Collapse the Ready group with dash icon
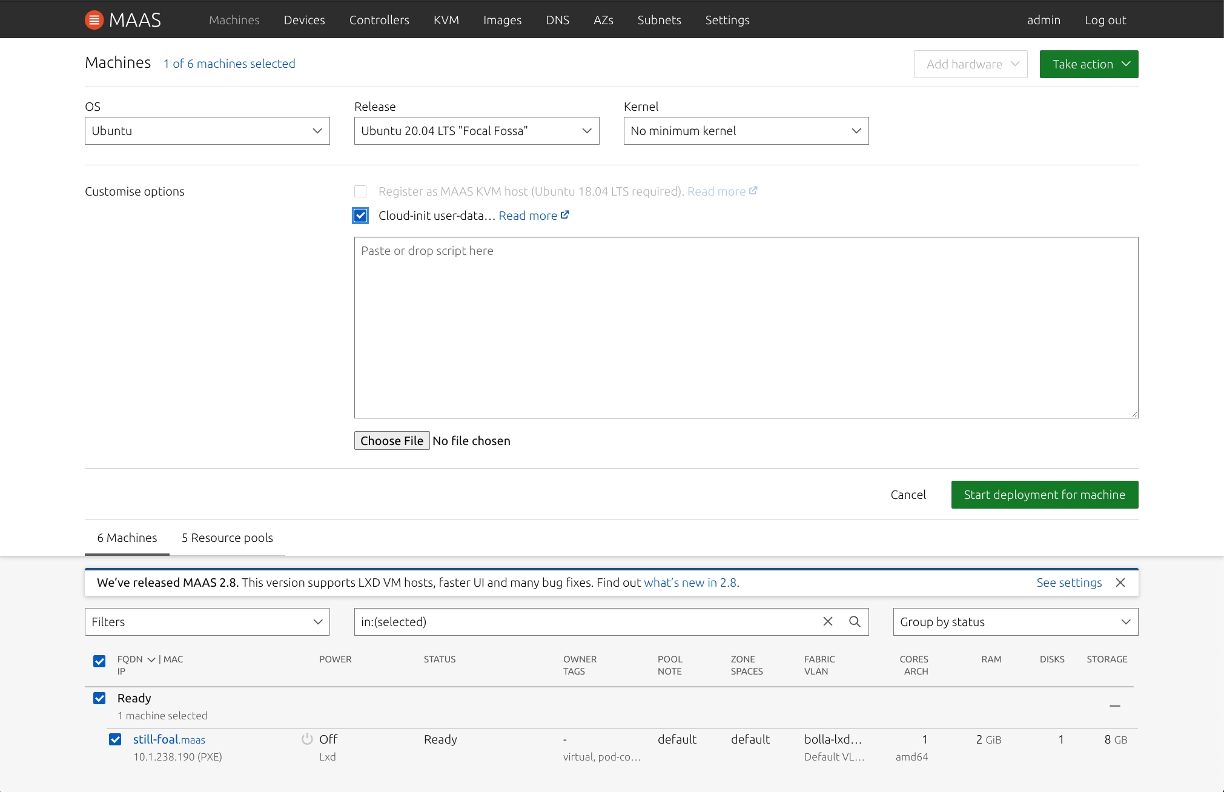The image size is (1224, 792). click(x=1114, y=706)
